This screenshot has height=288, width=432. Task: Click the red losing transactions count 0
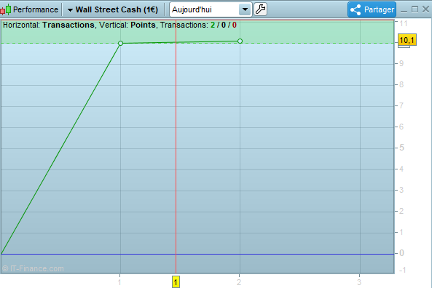[234, 25]
